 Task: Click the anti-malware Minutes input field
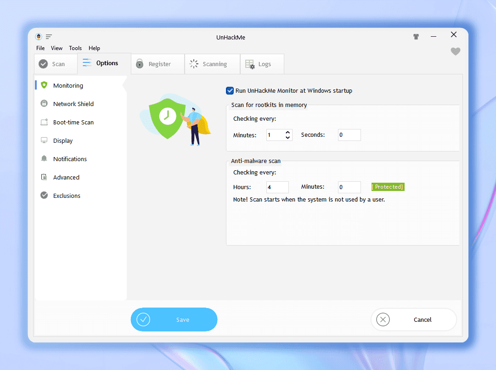tap(349, 187)
